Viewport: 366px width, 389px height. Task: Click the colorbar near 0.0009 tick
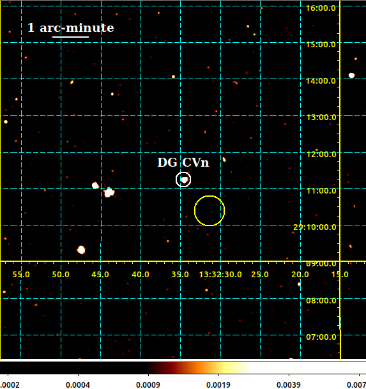coord(148,368)
